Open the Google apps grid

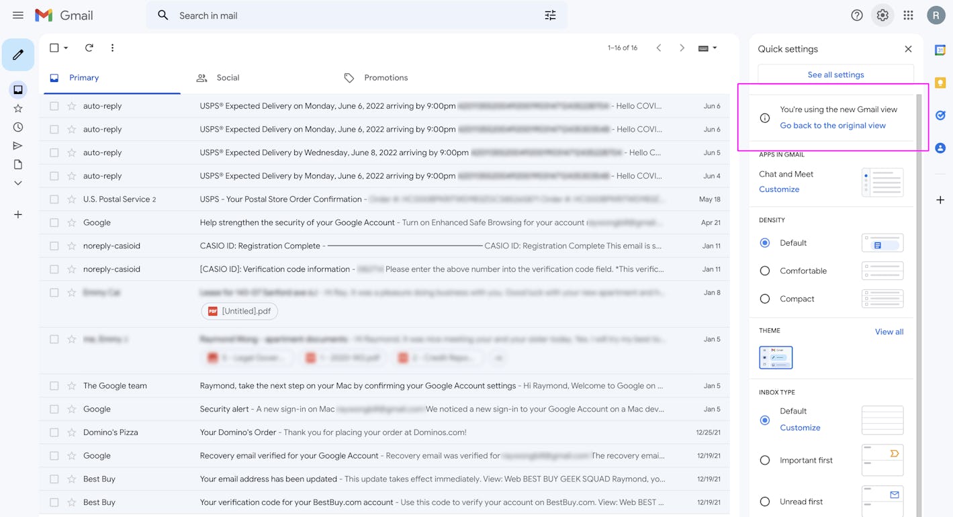909,15
